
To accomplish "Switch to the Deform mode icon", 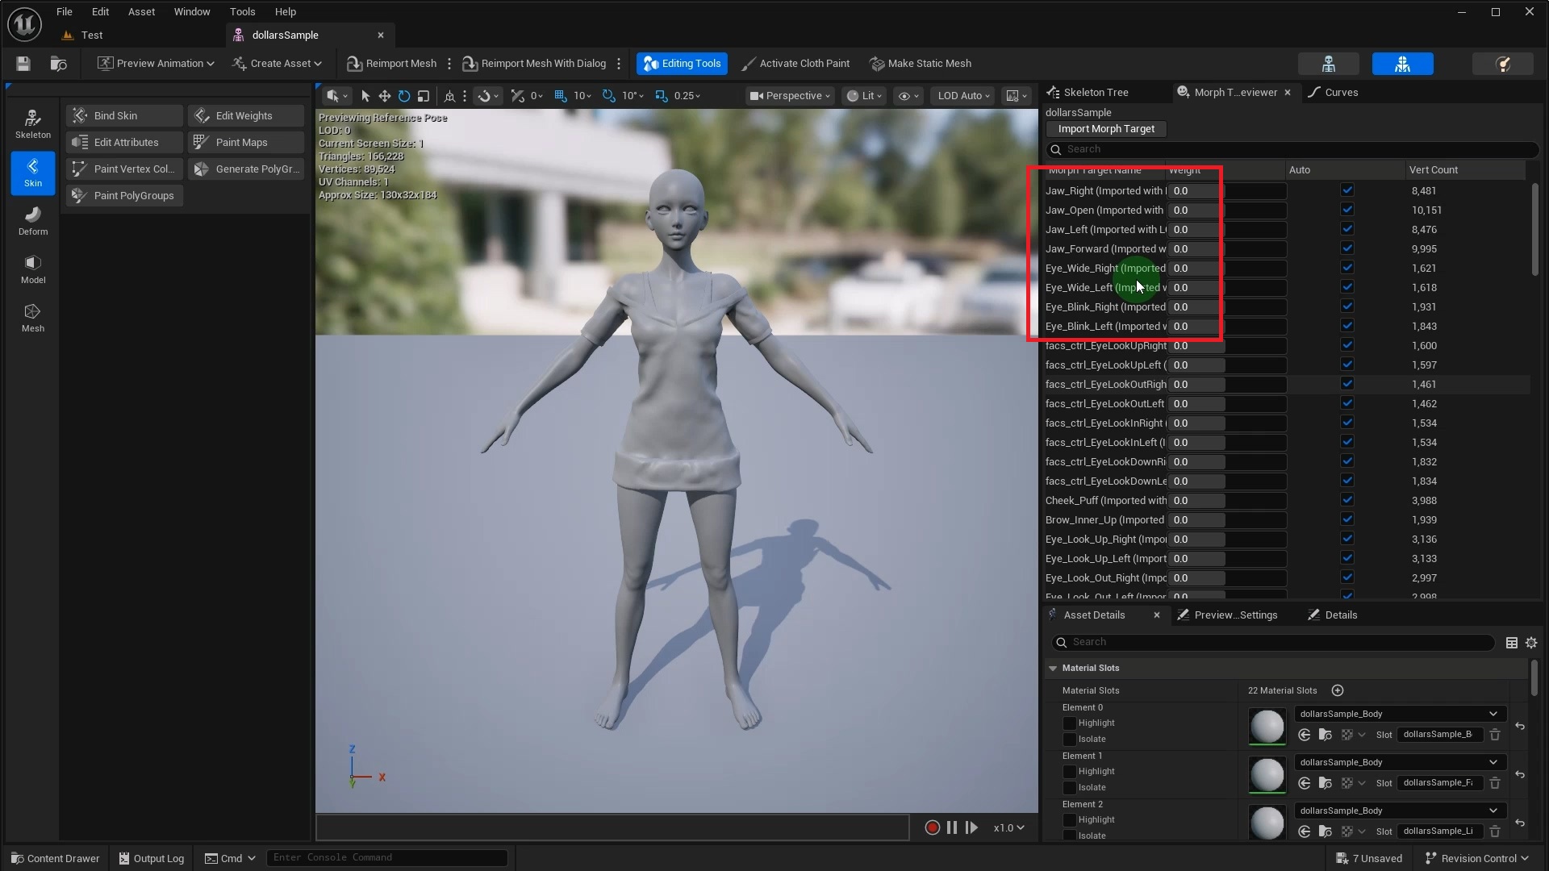I will tap(32, 219).
